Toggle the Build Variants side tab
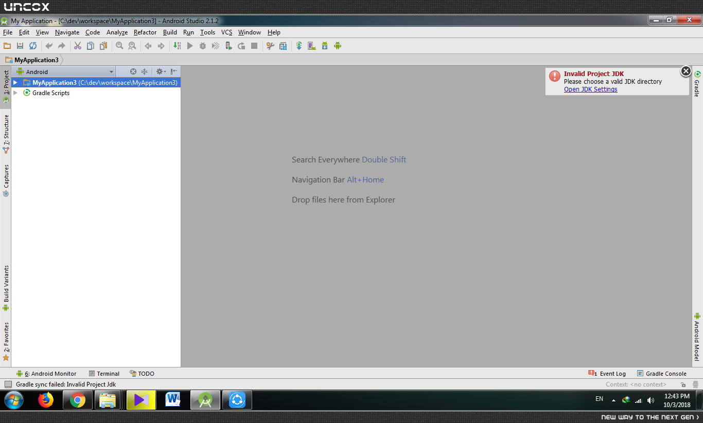 tap(6, 288)
